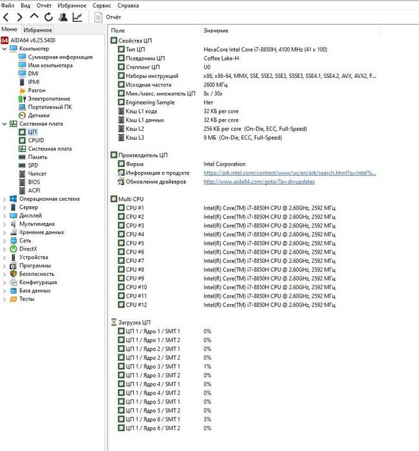
Task: Open the Сервис menu
Action: [x=102, y=5]
